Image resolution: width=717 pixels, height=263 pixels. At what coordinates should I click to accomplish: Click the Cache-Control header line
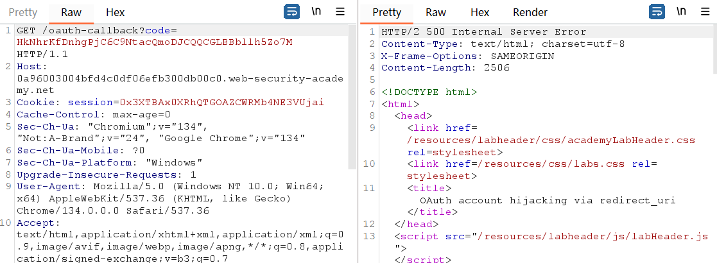click(94, 114)
